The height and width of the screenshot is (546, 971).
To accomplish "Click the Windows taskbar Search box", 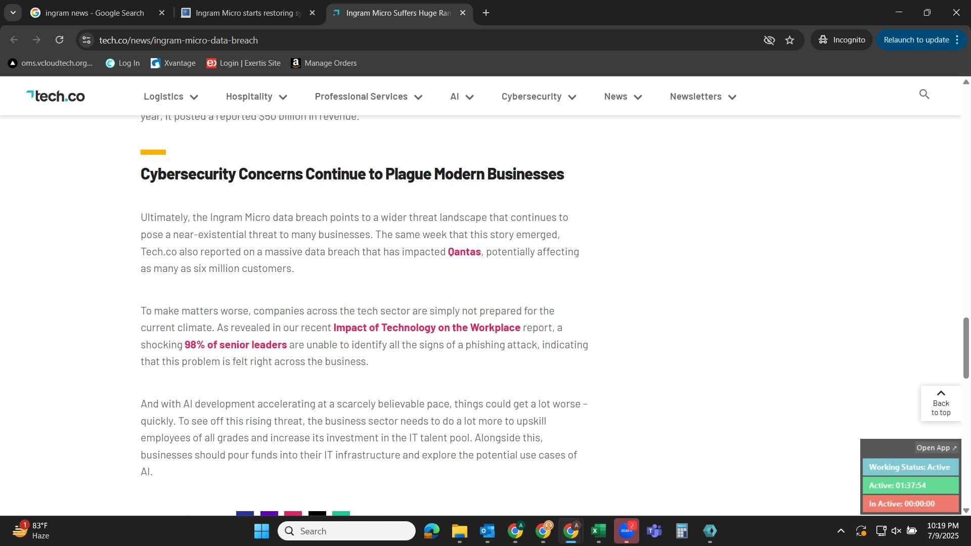I will point(346,531).
